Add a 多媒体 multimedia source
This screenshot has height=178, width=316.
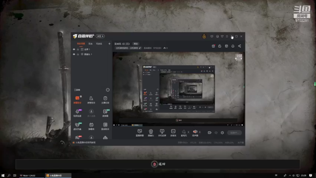pyautogui.click(x=173, y=133)
